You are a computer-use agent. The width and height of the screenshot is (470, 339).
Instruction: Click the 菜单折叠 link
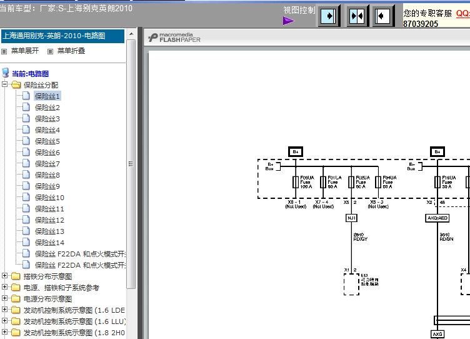pos(71,51)
